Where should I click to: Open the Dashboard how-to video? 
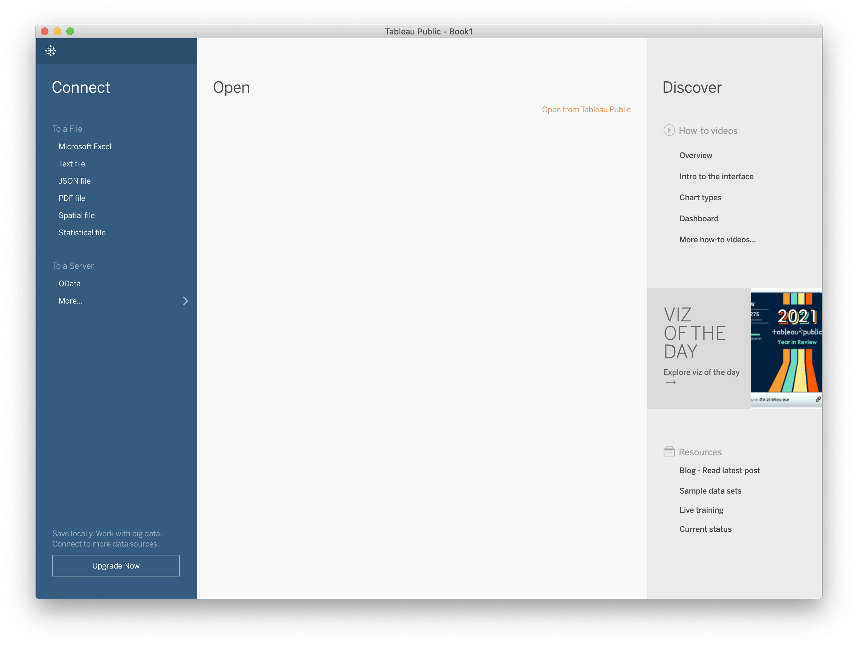click(x=699, y=218)
